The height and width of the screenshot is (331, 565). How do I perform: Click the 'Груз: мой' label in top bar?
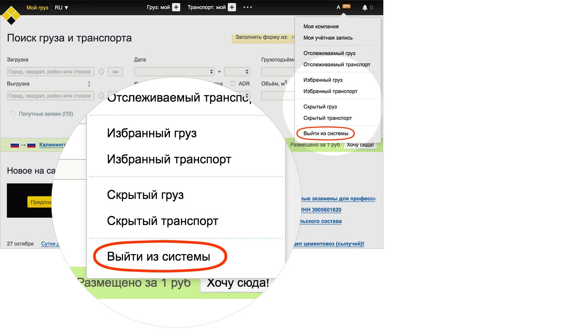coord(158,7)
